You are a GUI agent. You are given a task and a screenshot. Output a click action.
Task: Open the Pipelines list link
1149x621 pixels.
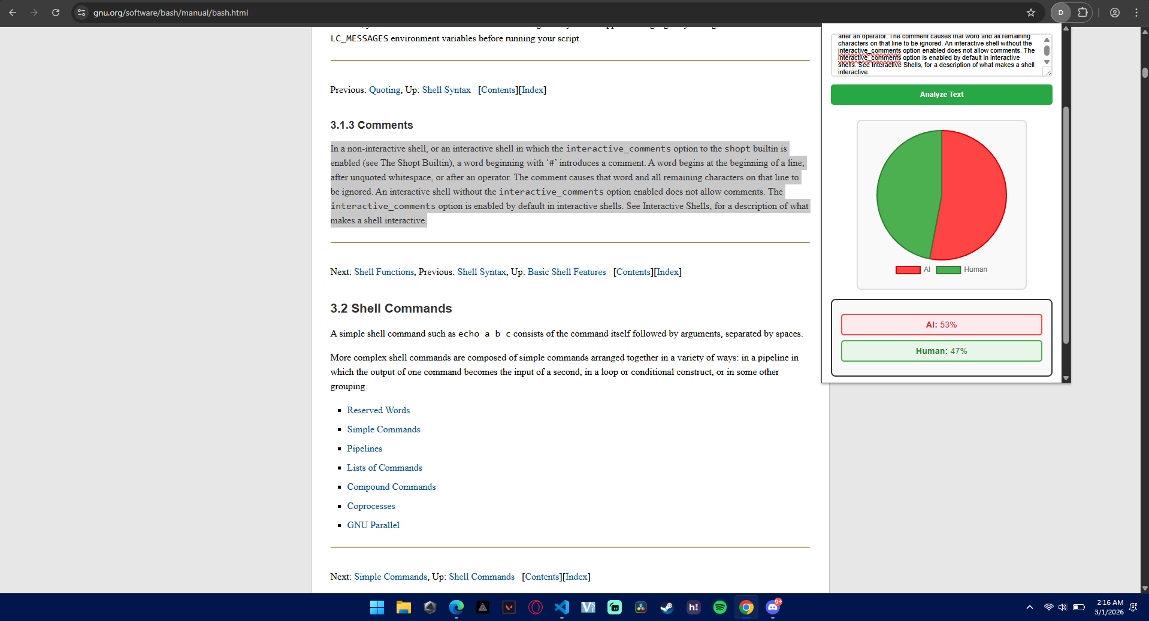(x=364, y=449)
